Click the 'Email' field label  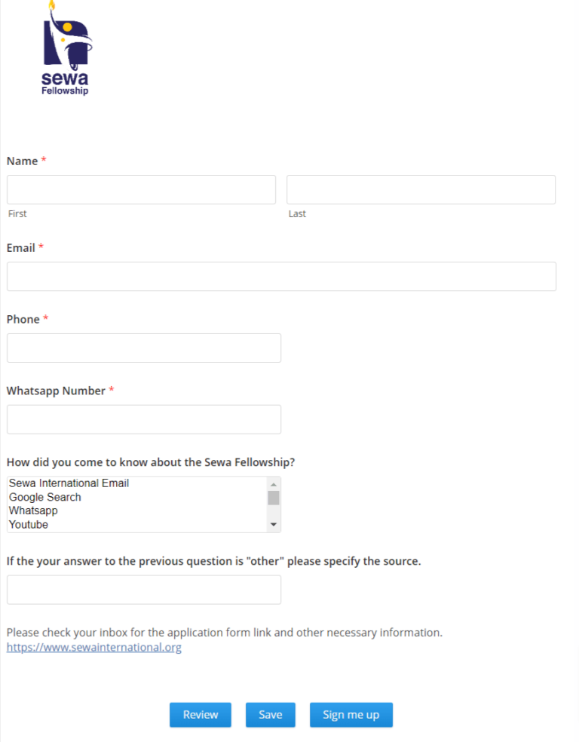pyautogui.click(x=21, y=248)
